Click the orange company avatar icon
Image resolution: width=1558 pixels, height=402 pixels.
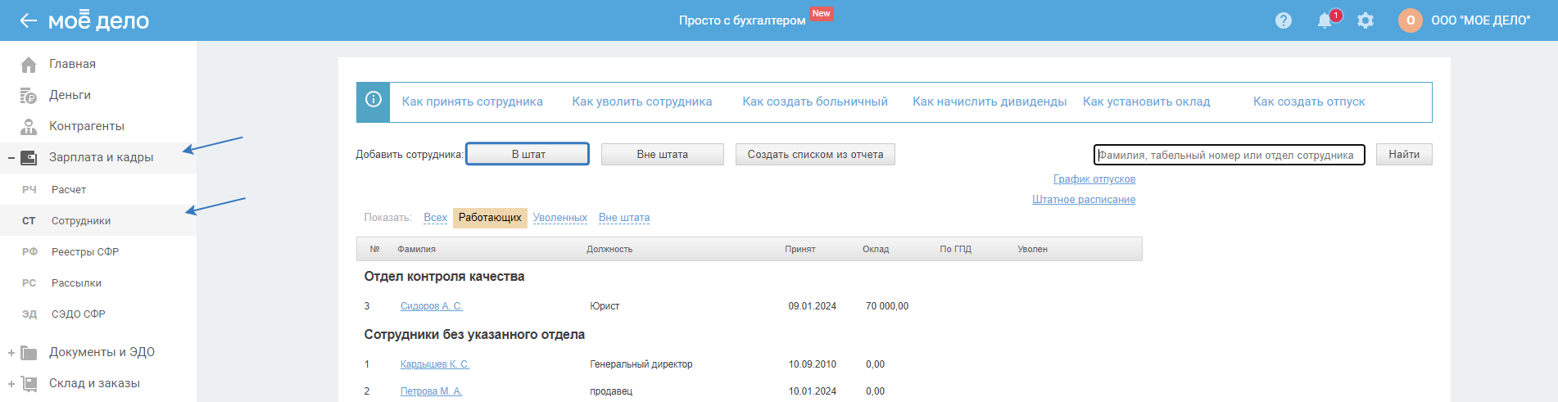(1410, 20)
